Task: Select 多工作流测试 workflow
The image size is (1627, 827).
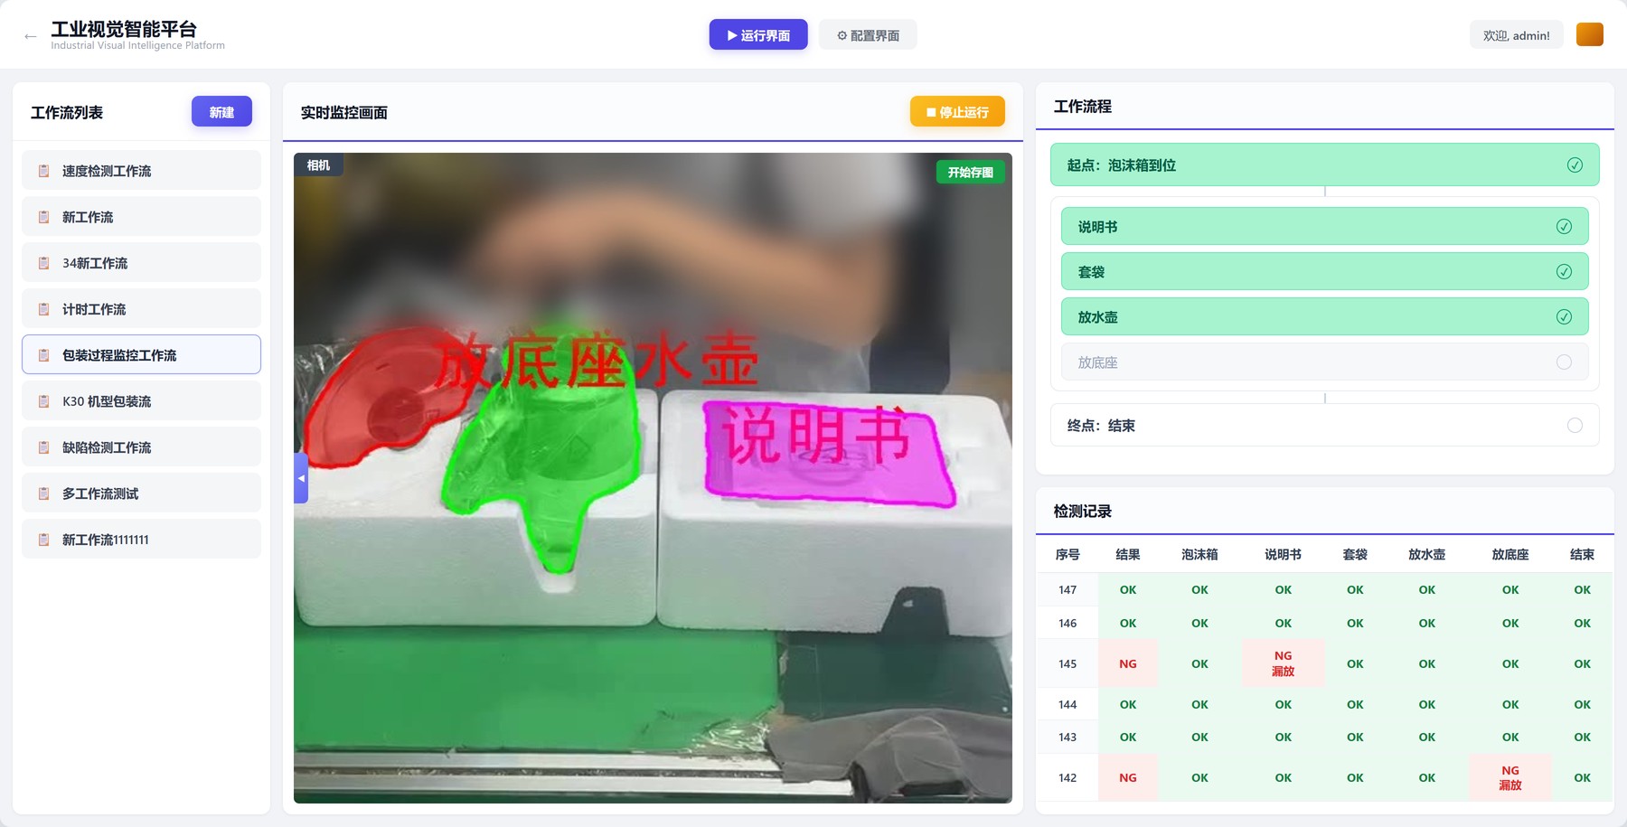Action: [x=141, y=493]
